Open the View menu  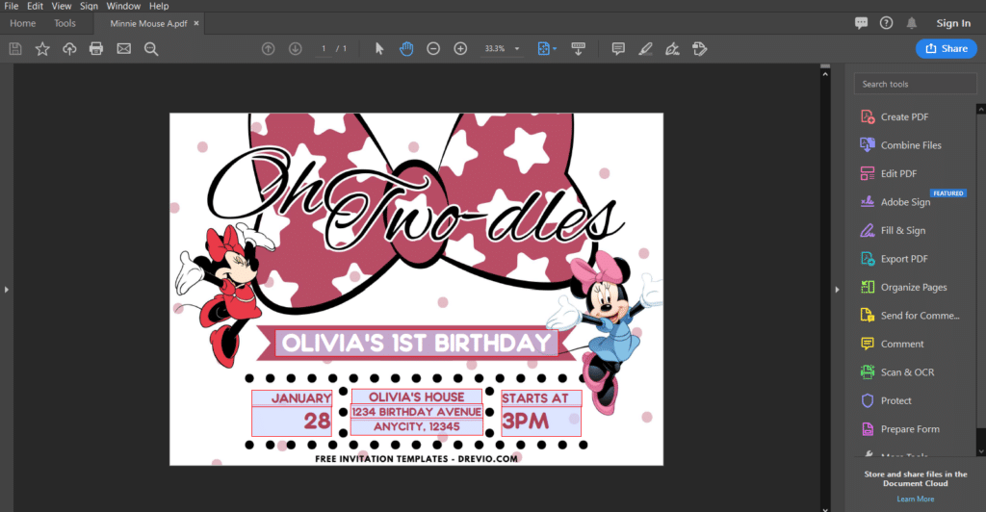(x=61, y=6)
